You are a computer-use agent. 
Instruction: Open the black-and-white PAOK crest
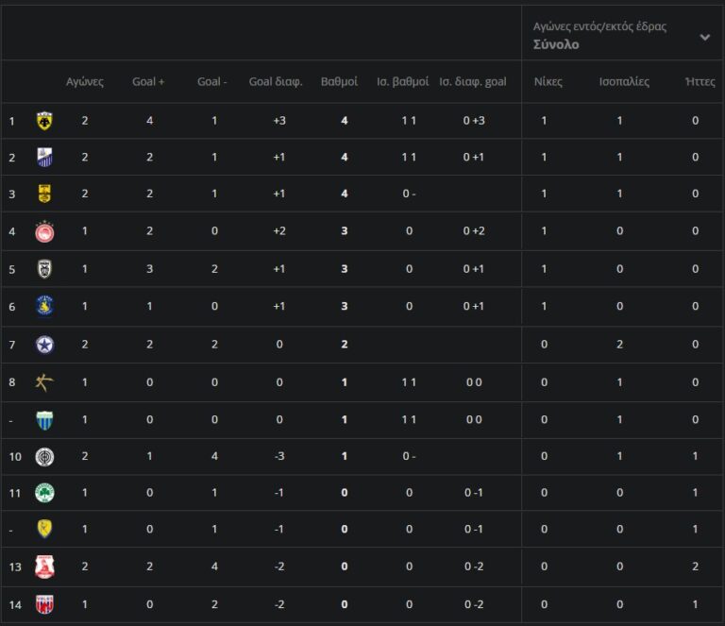(x=44, y=269)
